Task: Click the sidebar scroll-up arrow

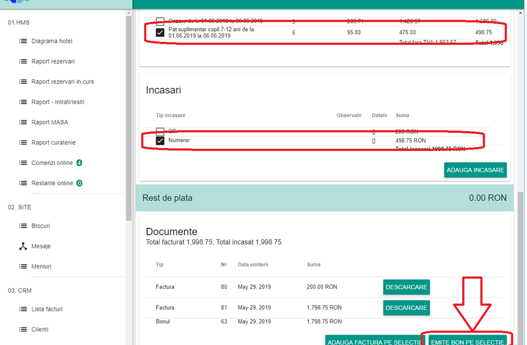Action: coord(129,13)
